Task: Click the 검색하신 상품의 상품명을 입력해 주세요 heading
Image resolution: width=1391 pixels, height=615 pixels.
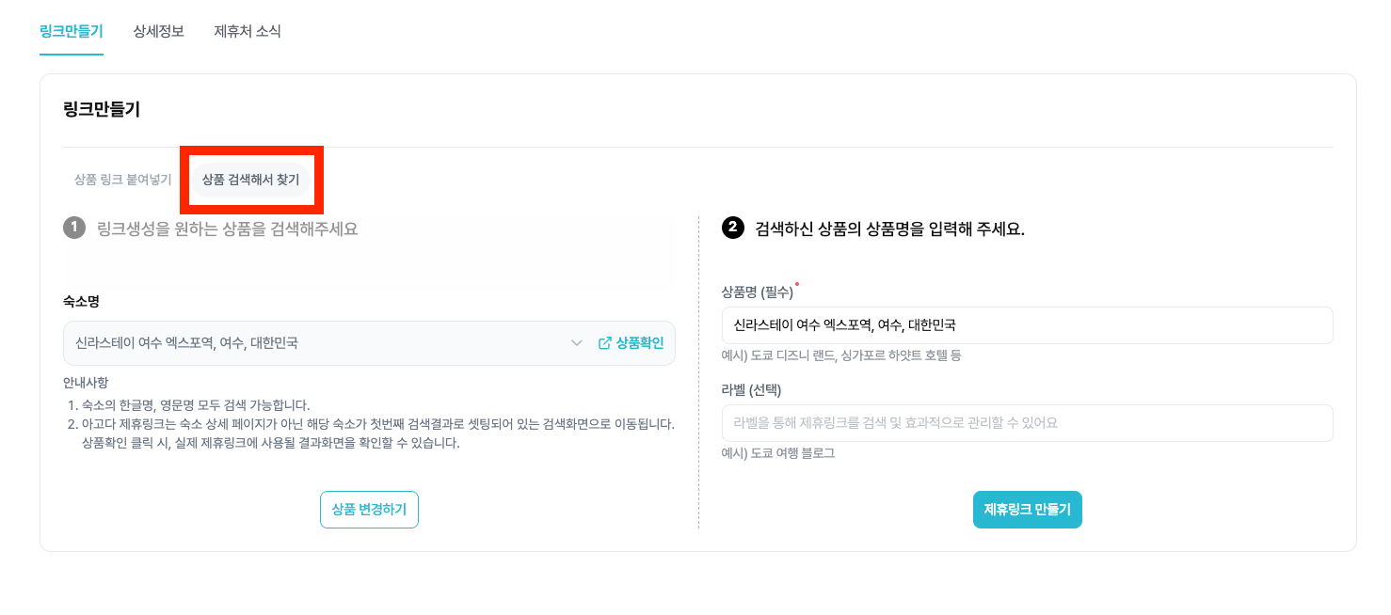Action: [x=890, y=229]
